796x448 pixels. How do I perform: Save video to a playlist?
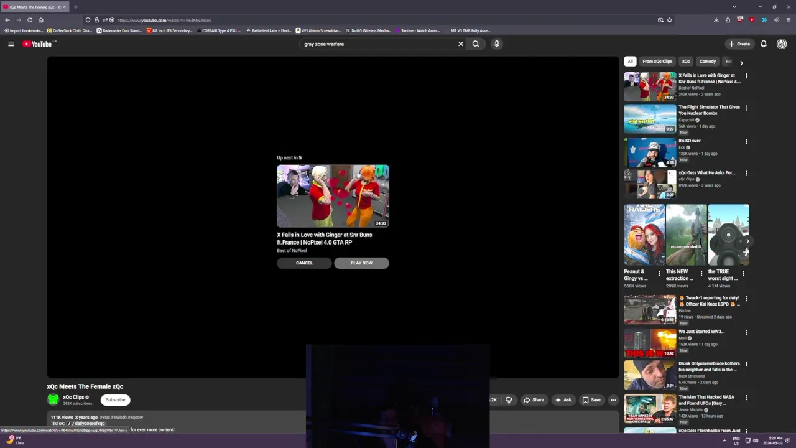tap(591, 399)
